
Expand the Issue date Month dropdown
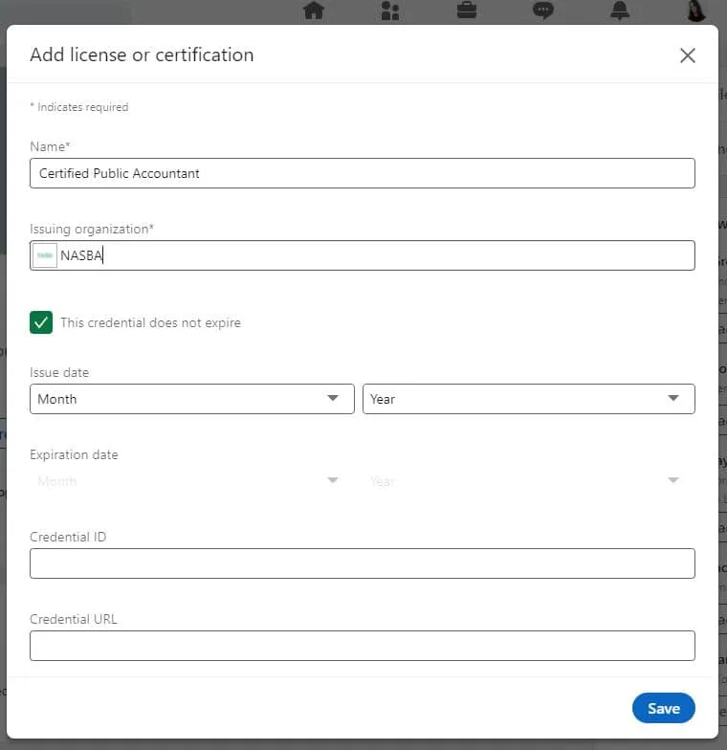pos(191,399)
